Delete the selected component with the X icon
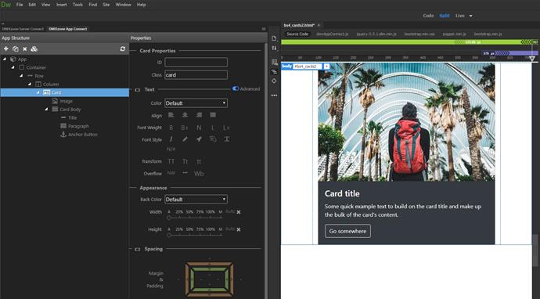The image size is (540, 299). 25,49
